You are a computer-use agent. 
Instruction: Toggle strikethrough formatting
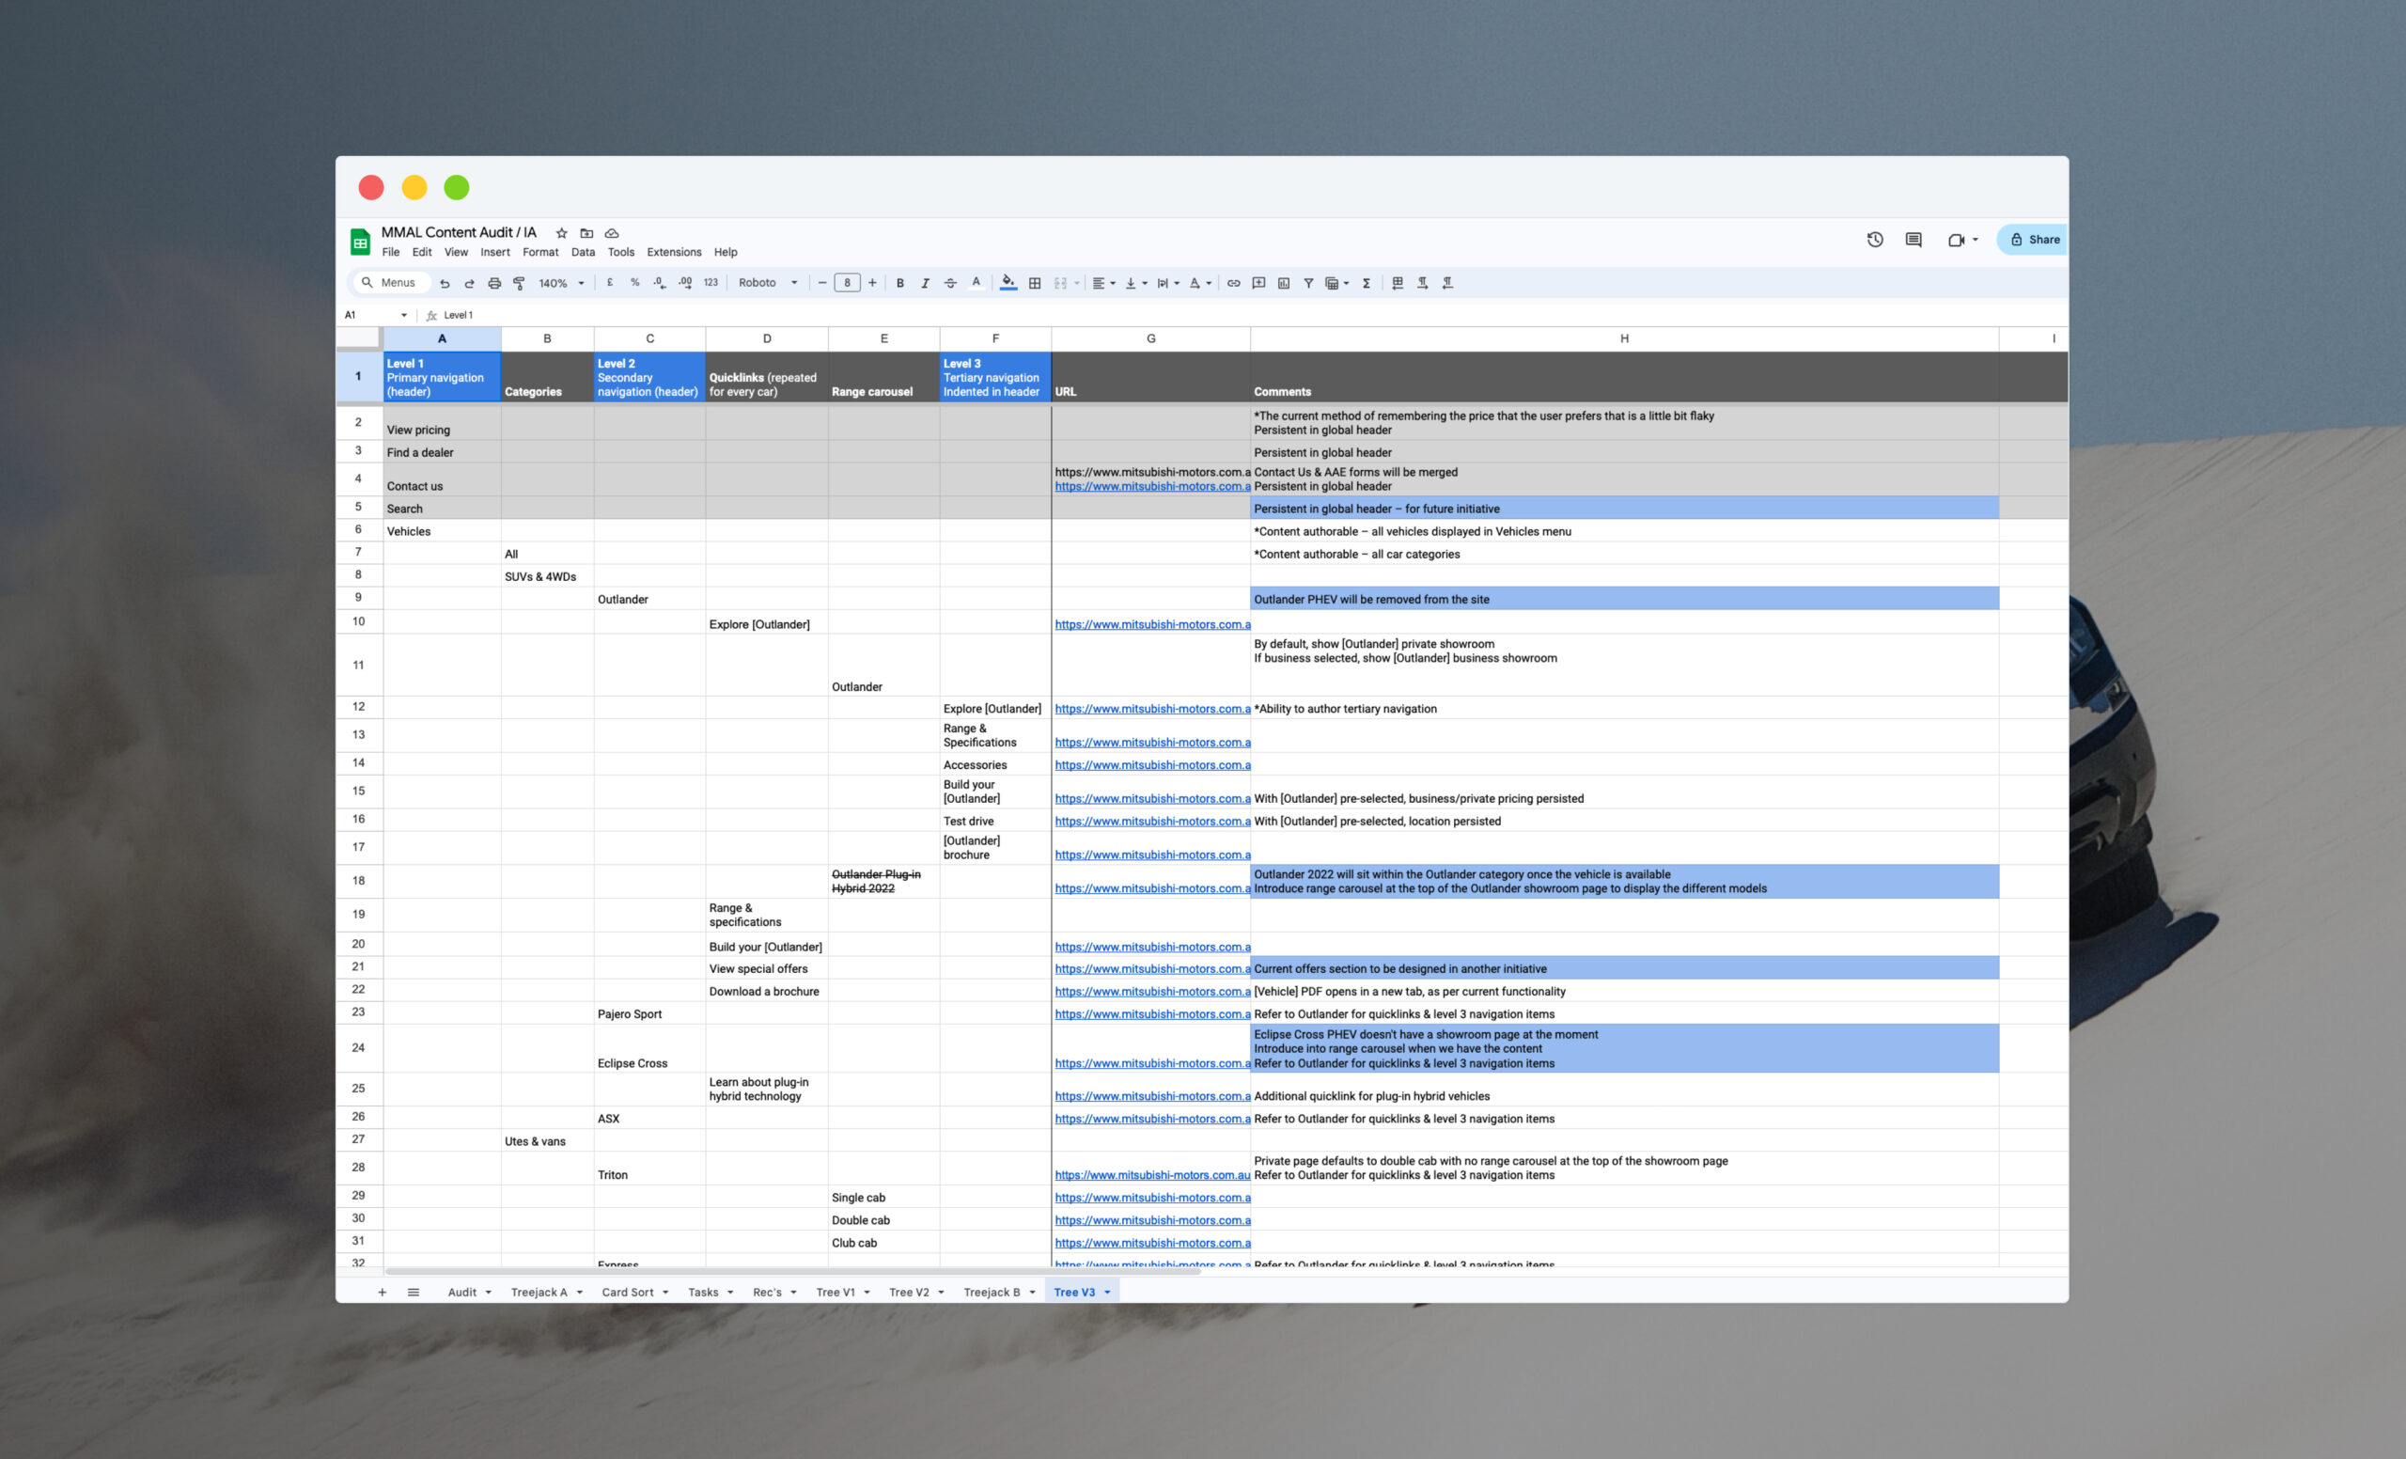[x=950, y=283]
